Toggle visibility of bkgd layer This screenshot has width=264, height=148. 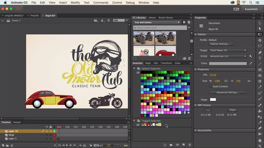click(x=47, y=135)
